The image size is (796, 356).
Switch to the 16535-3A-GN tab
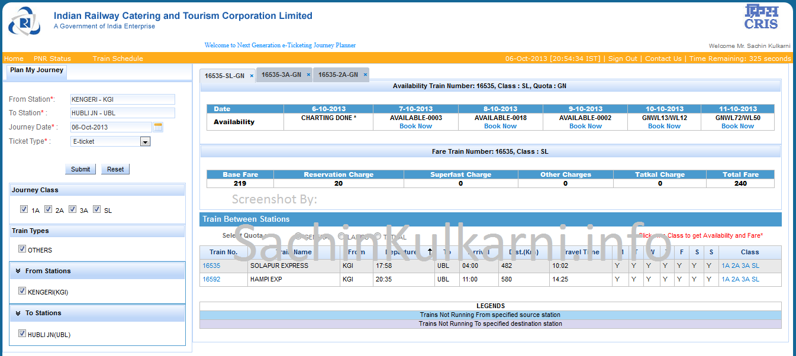(281, 75)
